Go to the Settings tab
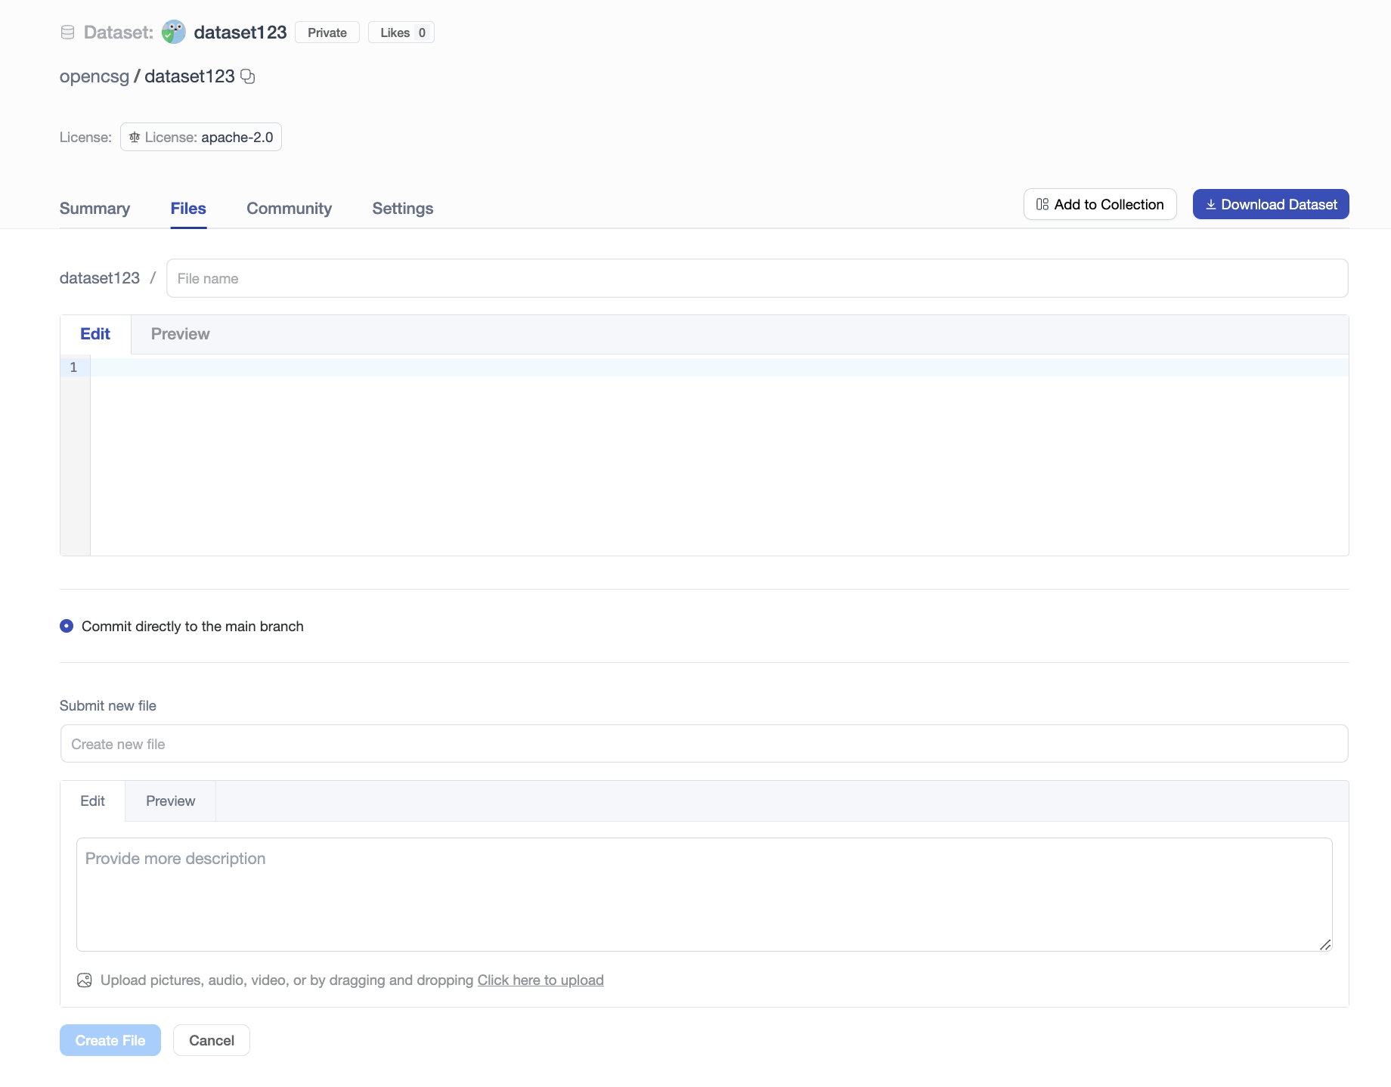Screen dimensions: 1391x1087 (402, 208)
